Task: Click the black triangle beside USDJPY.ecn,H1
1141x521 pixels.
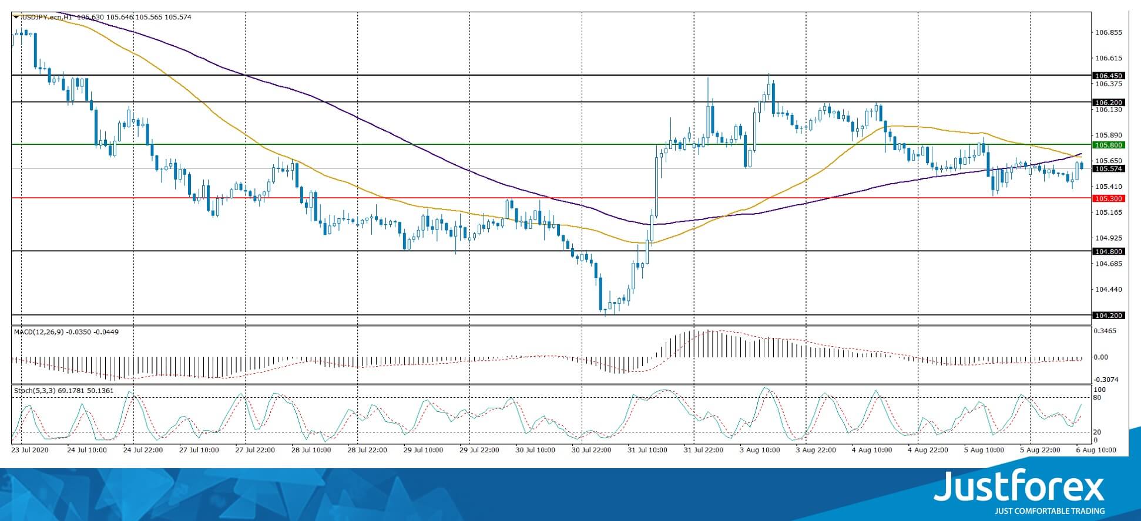Action: pyautogui.click(x=16, y=17)
